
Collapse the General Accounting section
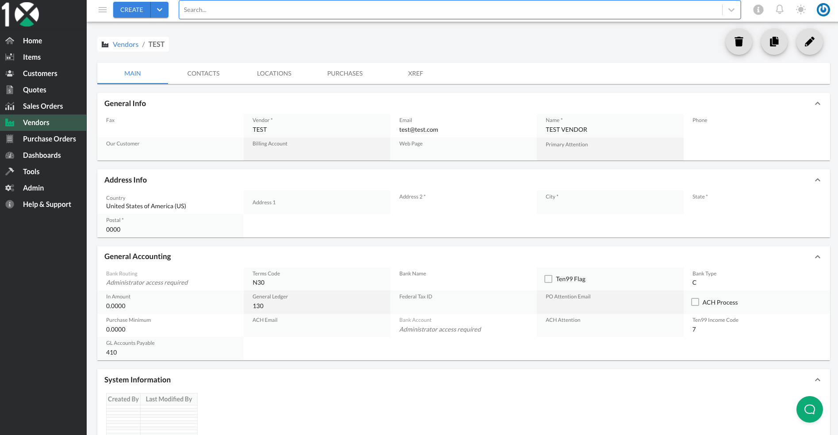pos(818,257)
